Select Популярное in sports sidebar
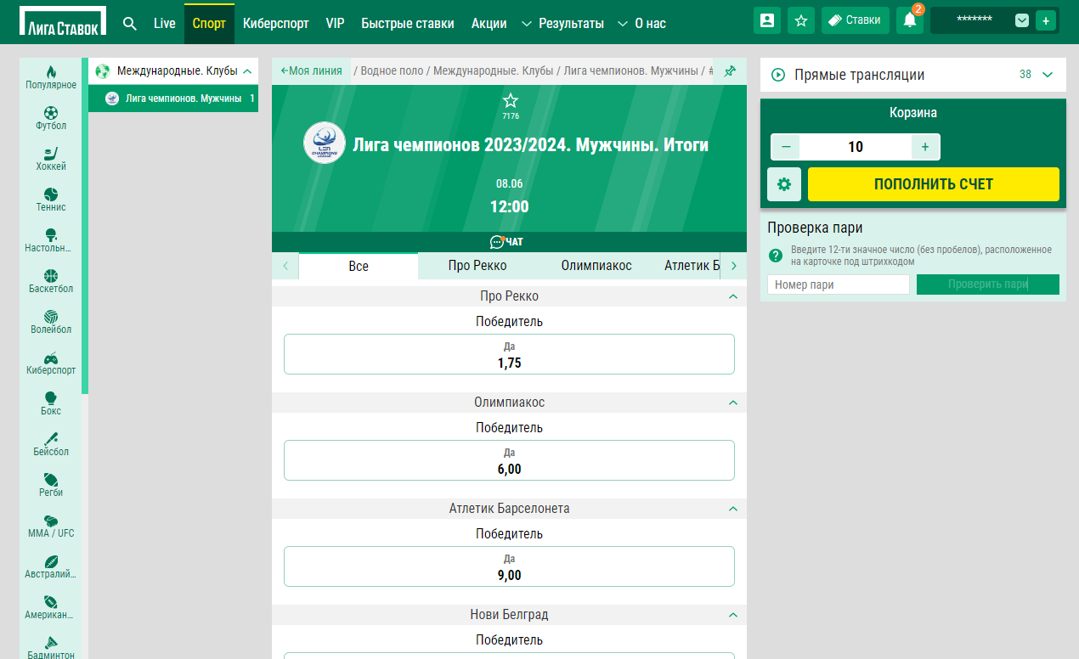The height and width of the screenshot is (659, 1079). coord(51,76)
